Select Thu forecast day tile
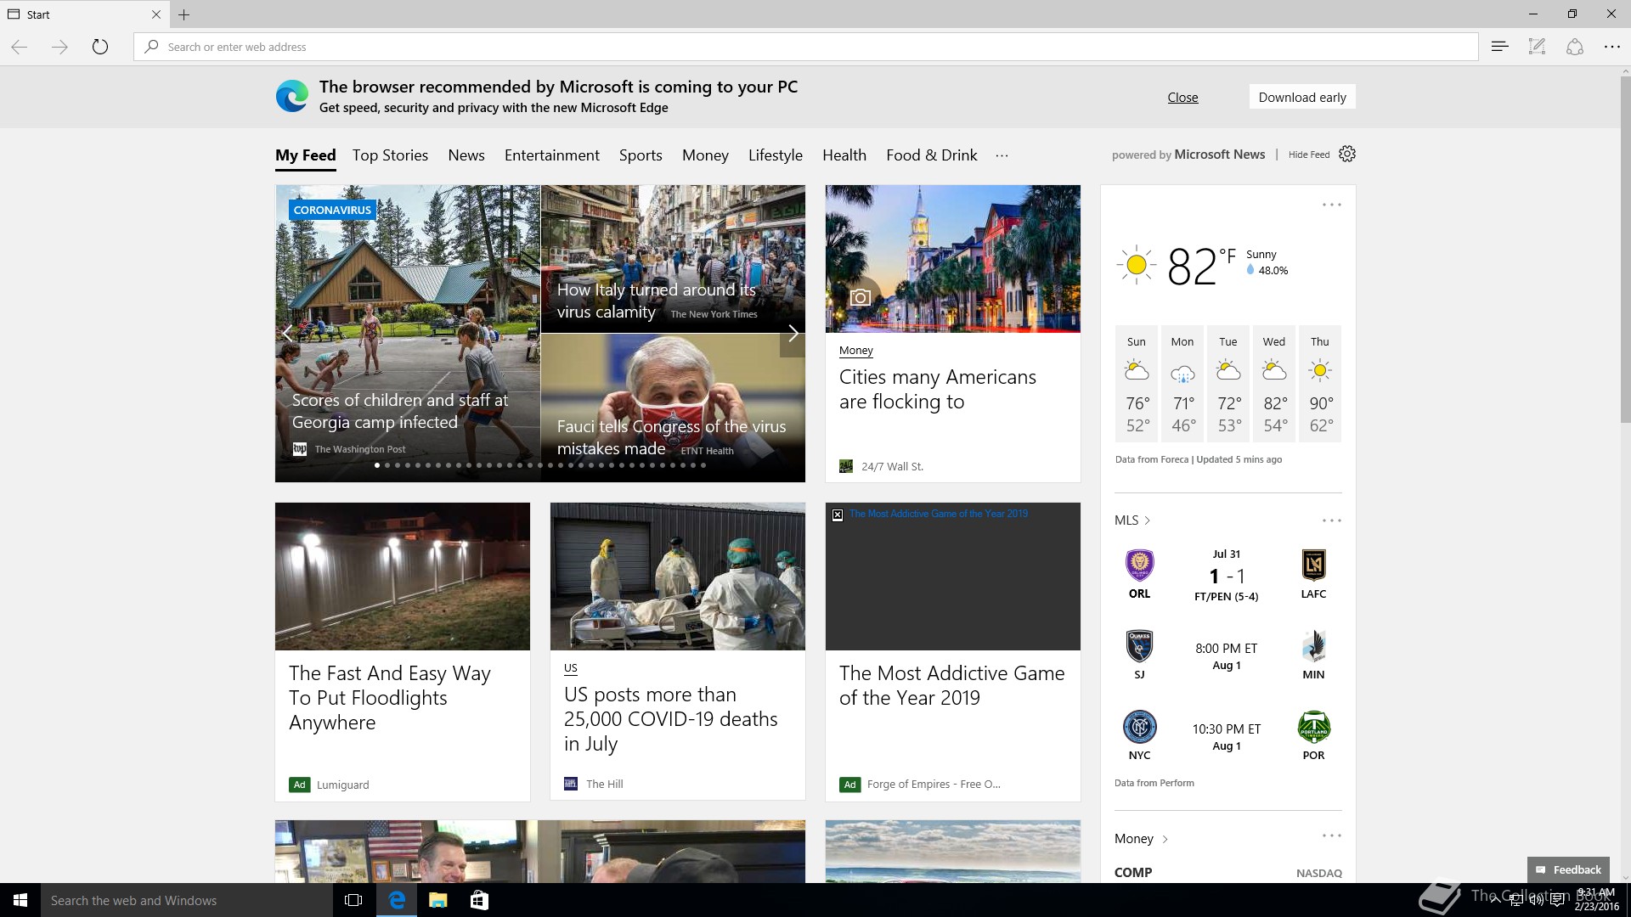This screenshot has height=917, width=1631. click(x=1319, y=384)
